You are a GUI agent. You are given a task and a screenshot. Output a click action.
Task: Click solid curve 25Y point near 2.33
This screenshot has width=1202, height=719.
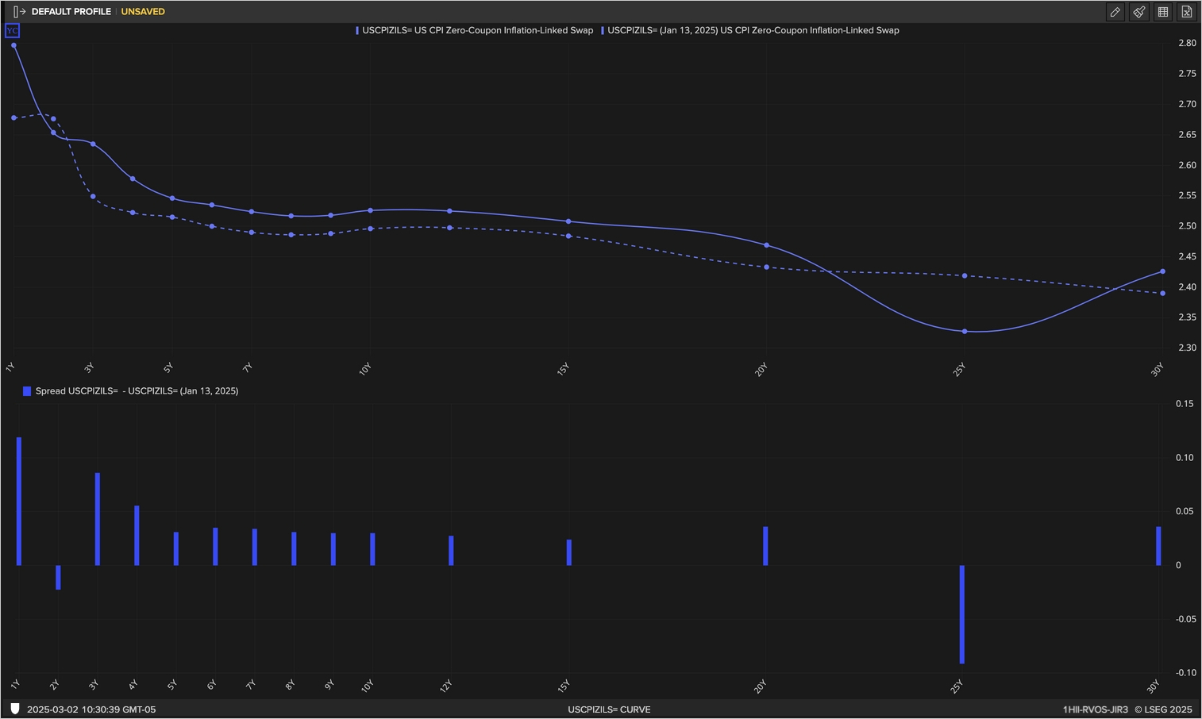[x=965, y=331]
